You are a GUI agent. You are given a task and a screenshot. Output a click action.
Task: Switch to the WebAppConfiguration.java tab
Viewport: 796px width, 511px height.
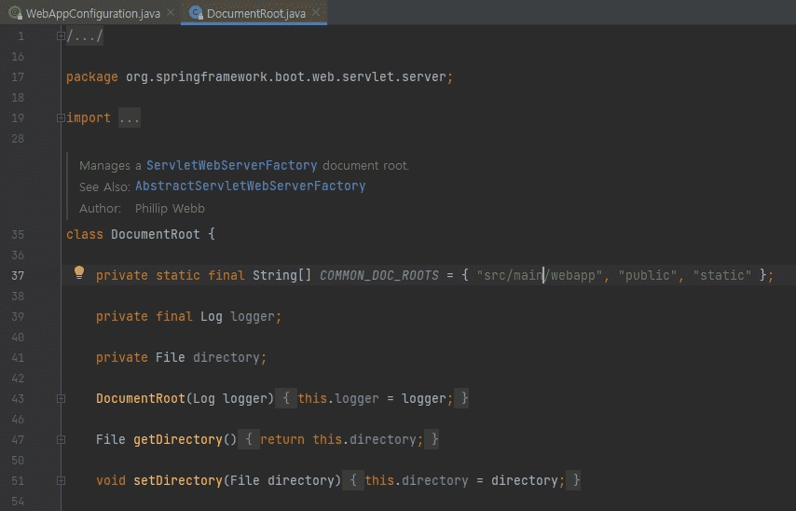click(x=93, y=13)
